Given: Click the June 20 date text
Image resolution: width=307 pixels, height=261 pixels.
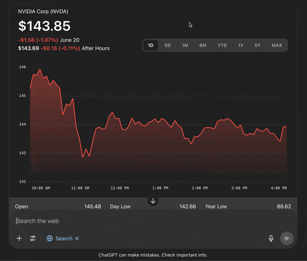Looking at the screenshot, I should coord(69,40).
